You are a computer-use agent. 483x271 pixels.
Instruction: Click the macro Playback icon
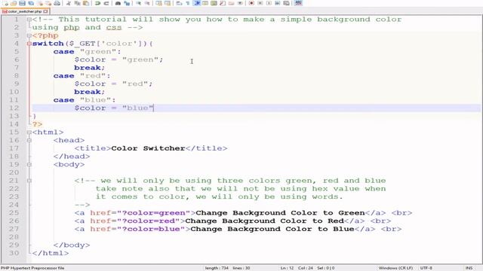pos(269,3)
